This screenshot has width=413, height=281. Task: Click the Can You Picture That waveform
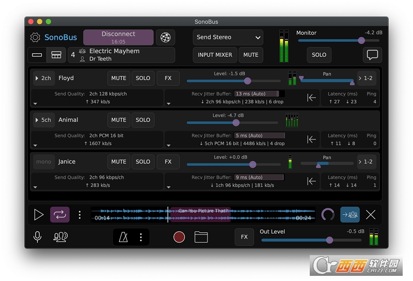coord(203,214)
